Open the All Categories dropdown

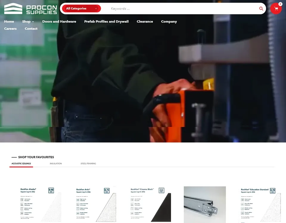click(x=81, y=8)
